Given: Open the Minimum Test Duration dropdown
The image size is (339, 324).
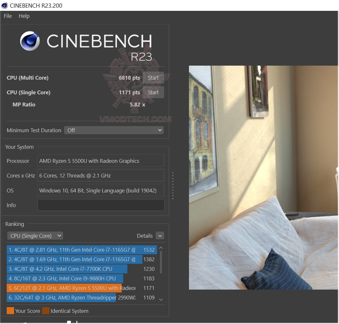Looking at the screenshot, I should 114,130.
